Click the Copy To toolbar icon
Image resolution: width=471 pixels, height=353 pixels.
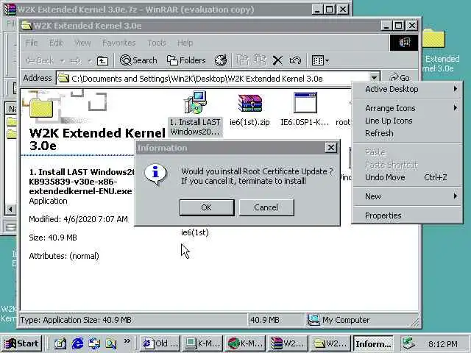tap(260, 60)
